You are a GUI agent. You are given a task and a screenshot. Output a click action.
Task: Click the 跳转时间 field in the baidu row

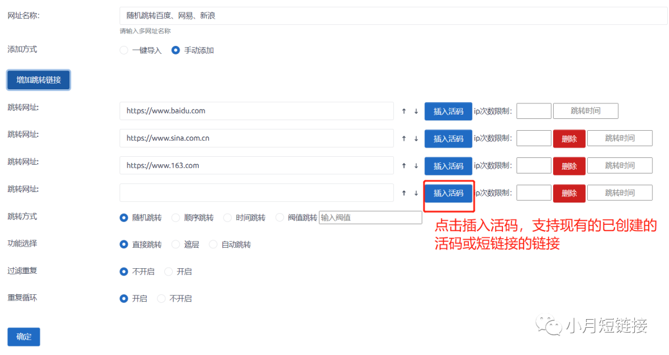[585, 112]
